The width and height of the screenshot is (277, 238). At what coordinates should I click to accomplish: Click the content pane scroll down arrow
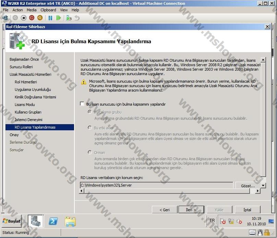click(x=263, y=185)
